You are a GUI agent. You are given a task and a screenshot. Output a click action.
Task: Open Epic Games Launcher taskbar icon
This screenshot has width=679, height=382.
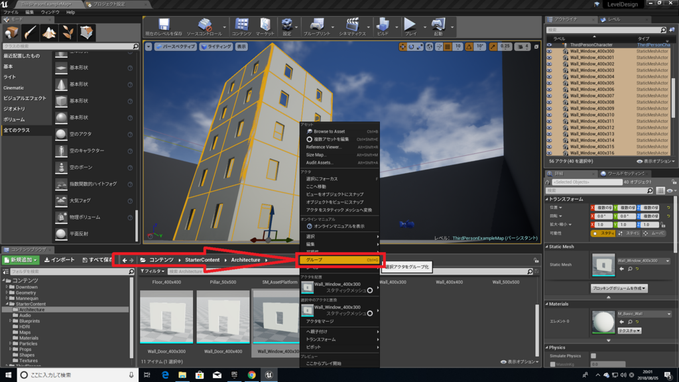234,375
